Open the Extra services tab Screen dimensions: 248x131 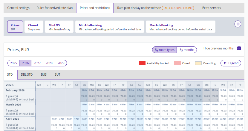click(x=211, y=8)
